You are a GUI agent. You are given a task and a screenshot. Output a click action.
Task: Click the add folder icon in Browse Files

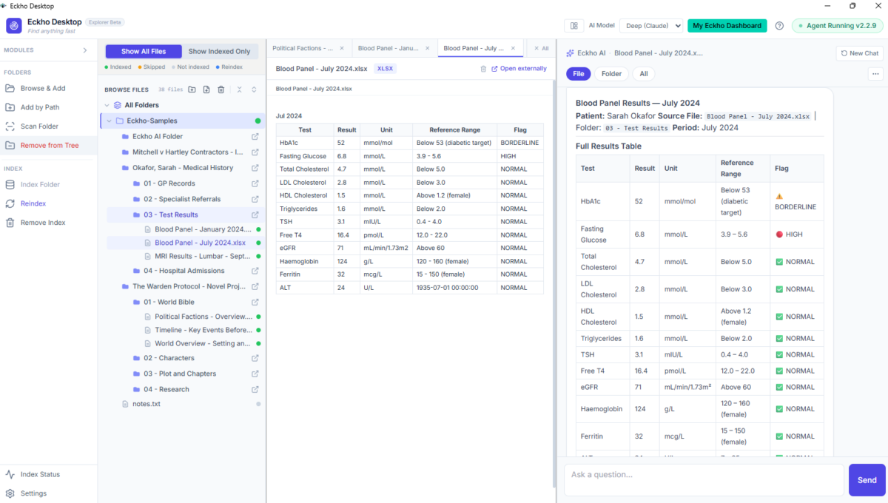click(192, 90)
